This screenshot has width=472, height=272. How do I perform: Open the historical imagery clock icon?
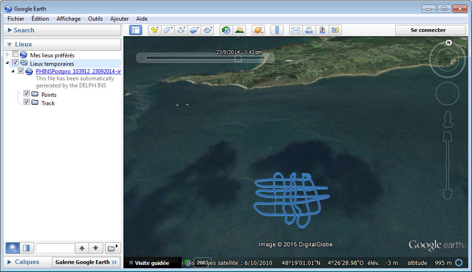[226, 30]
